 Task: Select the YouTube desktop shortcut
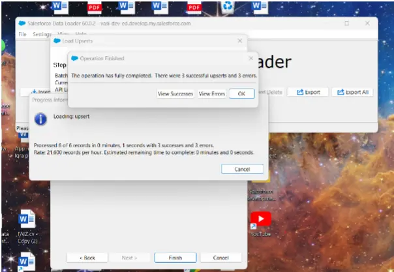click(260, 224)
